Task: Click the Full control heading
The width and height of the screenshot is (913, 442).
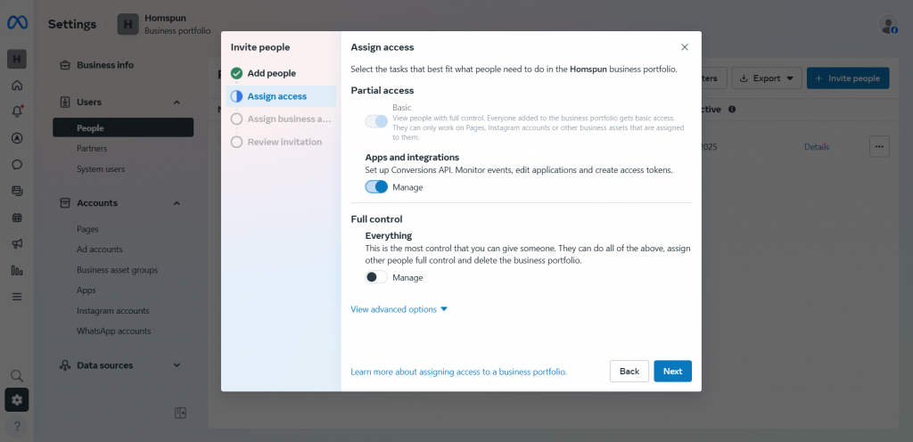Action: 377,219
